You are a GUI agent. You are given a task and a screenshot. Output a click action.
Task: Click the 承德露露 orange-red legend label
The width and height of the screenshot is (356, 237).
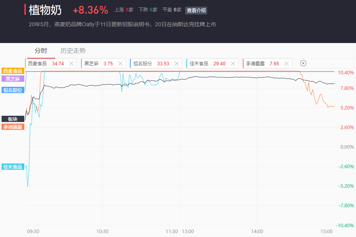13,127
